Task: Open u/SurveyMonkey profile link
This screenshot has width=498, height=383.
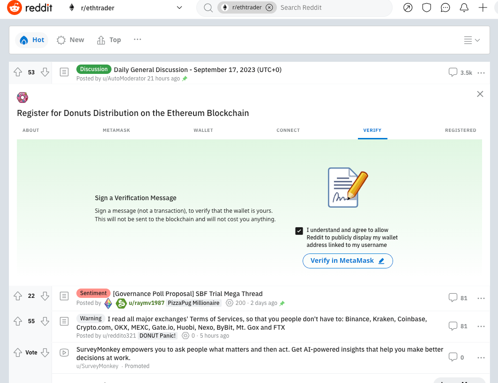Action: click(x=97, y=366)
